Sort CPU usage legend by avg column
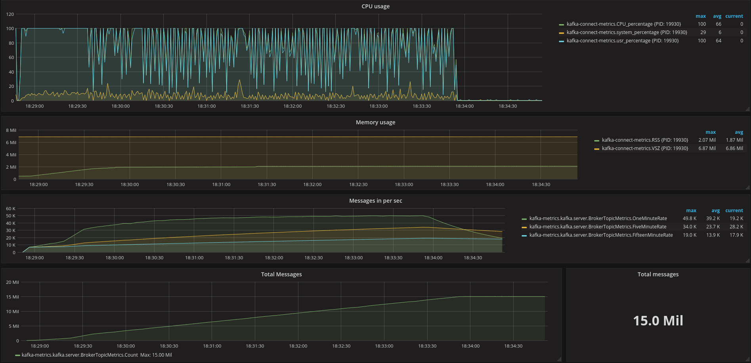The width and height of the screenshot is (751, 363). coord(717,16)
